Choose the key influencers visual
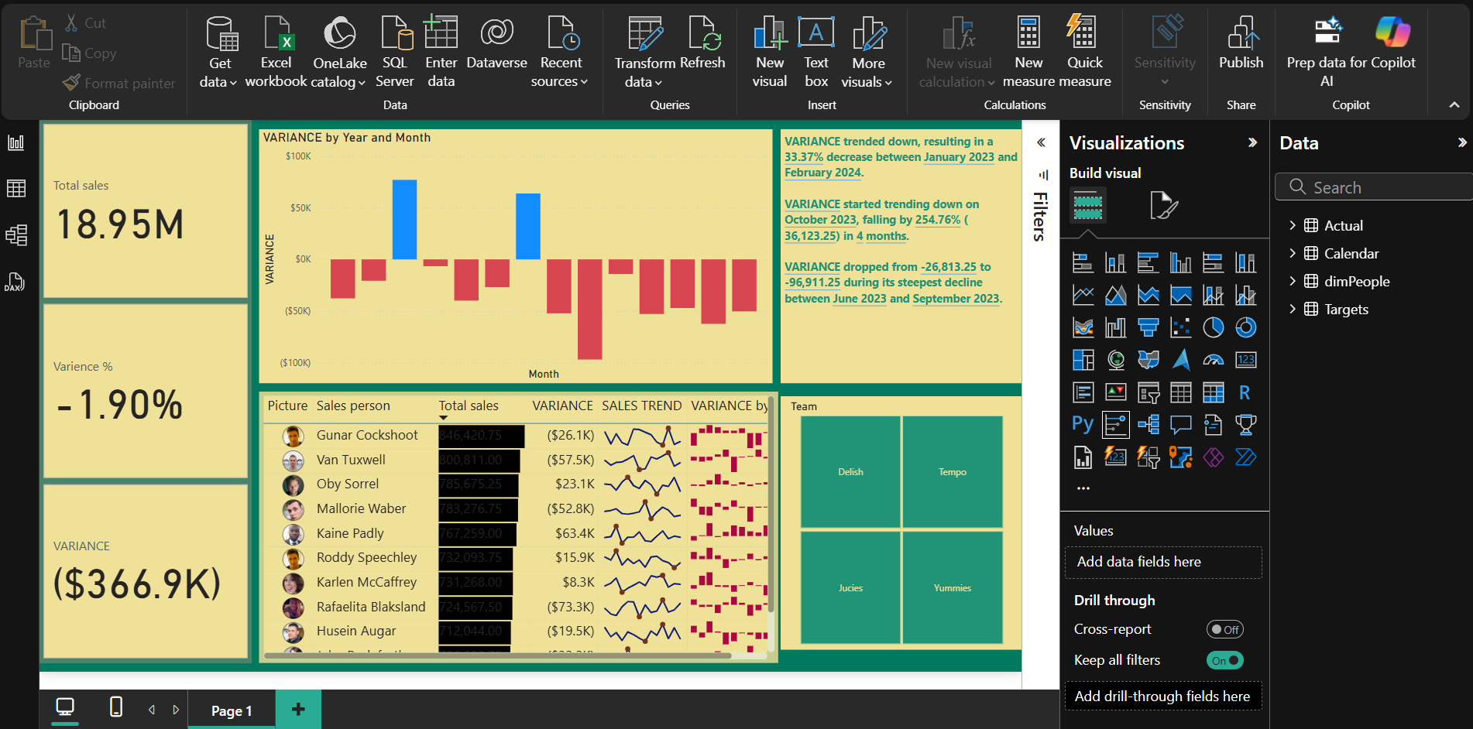 coord(1115,424)
